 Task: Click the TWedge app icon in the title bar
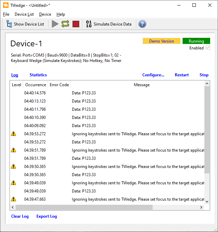pos(5,5)
